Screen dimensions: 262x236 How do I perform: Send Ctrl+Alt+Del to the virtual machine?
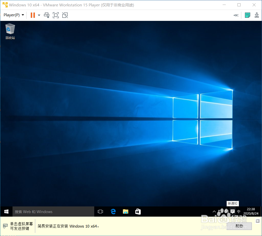[x=47, y=15]
